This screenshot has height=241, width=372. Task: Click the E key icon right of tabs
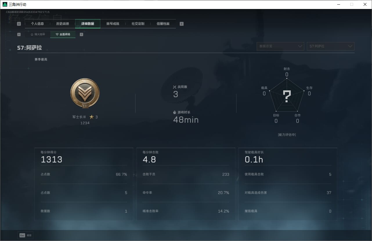coord(182,24)
